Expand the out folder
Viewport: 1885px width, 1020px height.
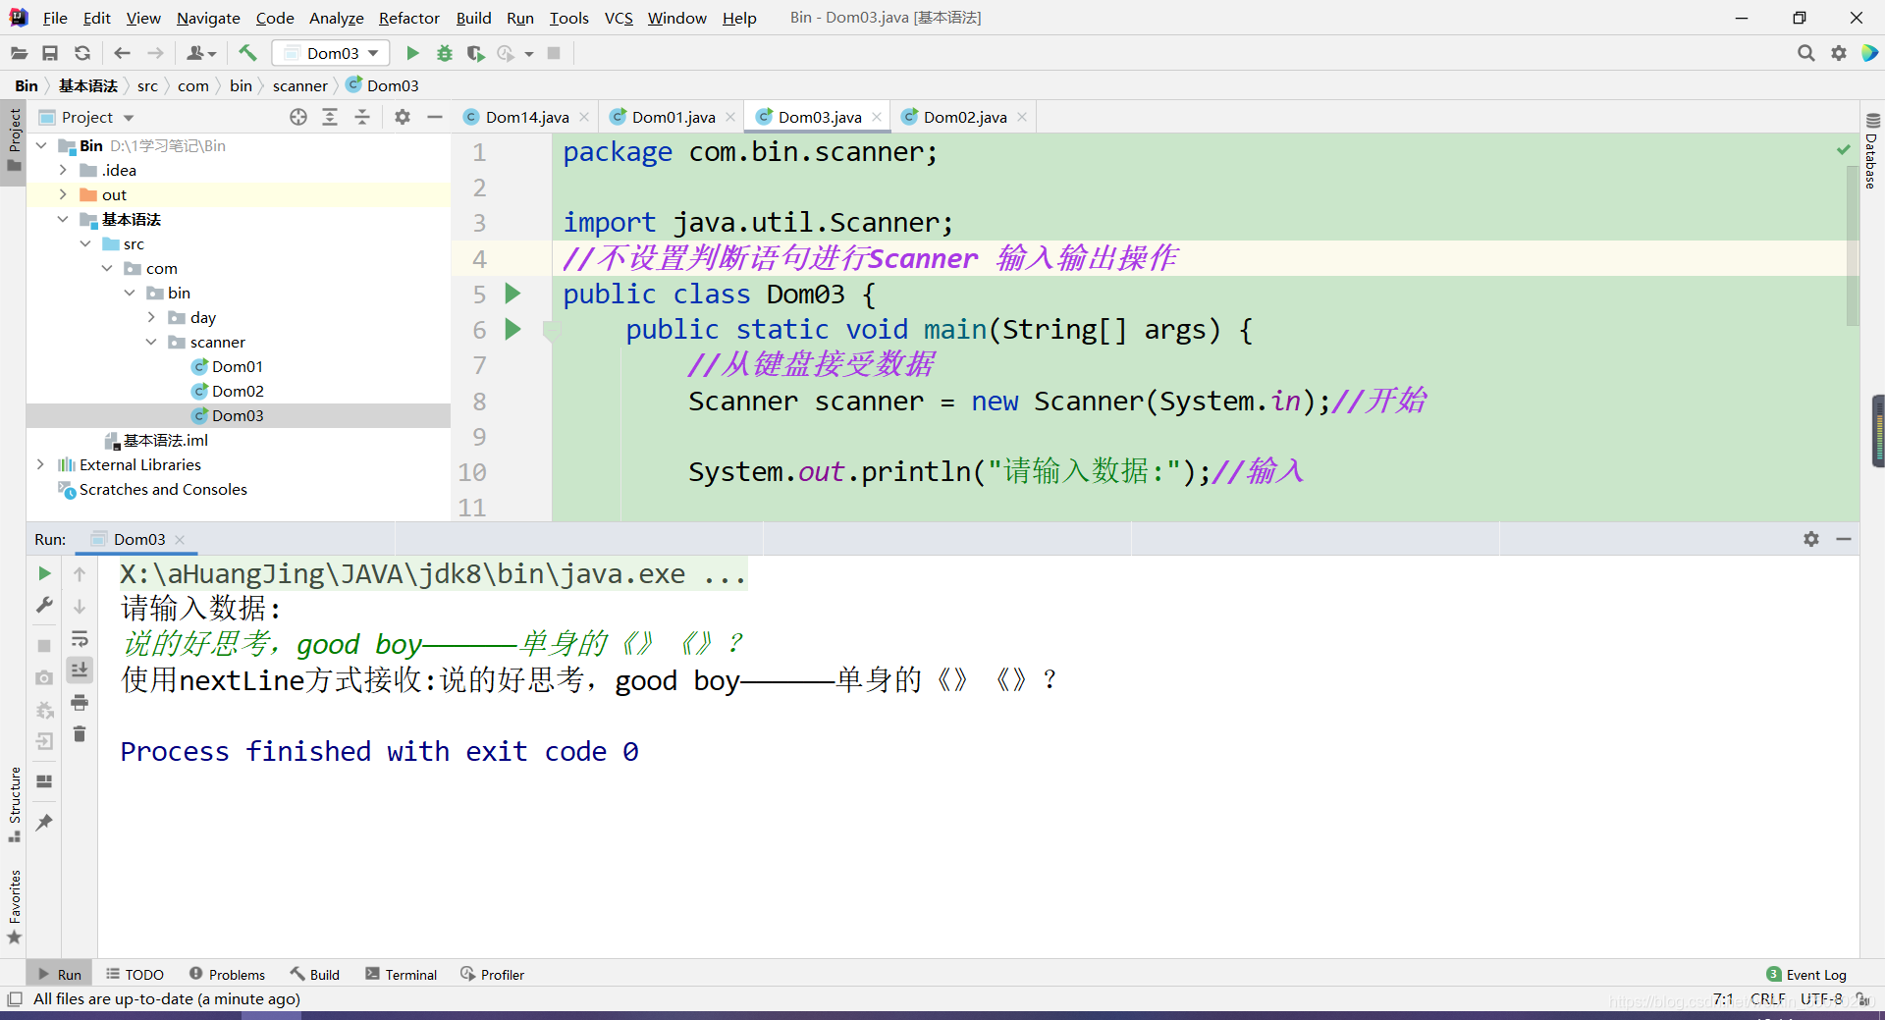pos(64,194)
